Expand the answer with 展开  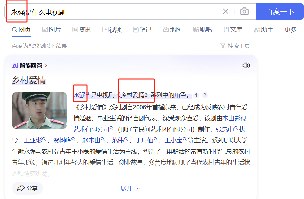(130, 188)
